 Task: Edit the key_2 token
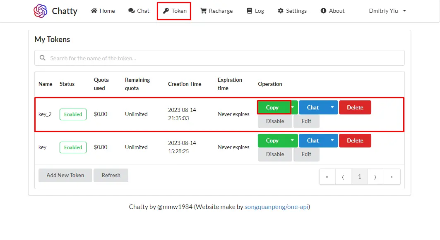coord(306,121)
